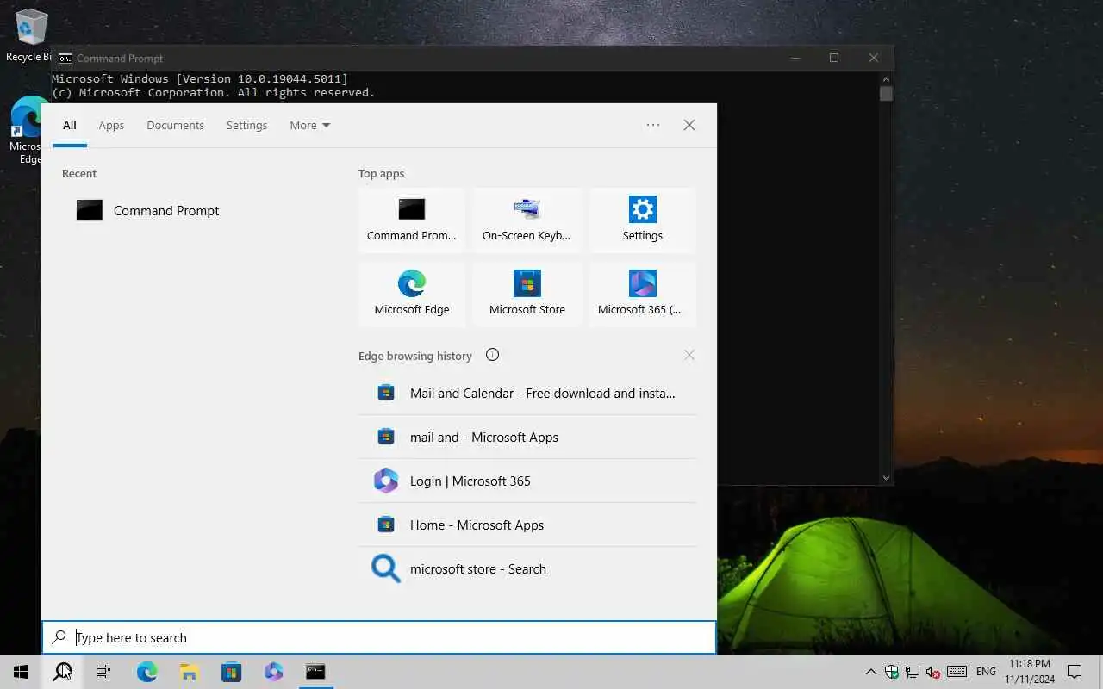
Task: Open Task View from the taskbar
Action: (x=103, y=672)
